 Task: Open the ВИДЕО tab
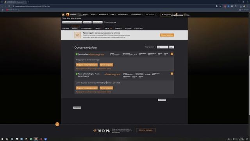(98, 28)
